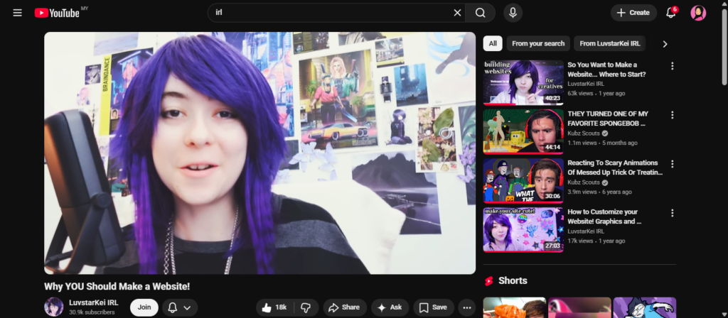Select the 'From LuvstarKei IRL' chip
The image size is (728, 318).
609,43
